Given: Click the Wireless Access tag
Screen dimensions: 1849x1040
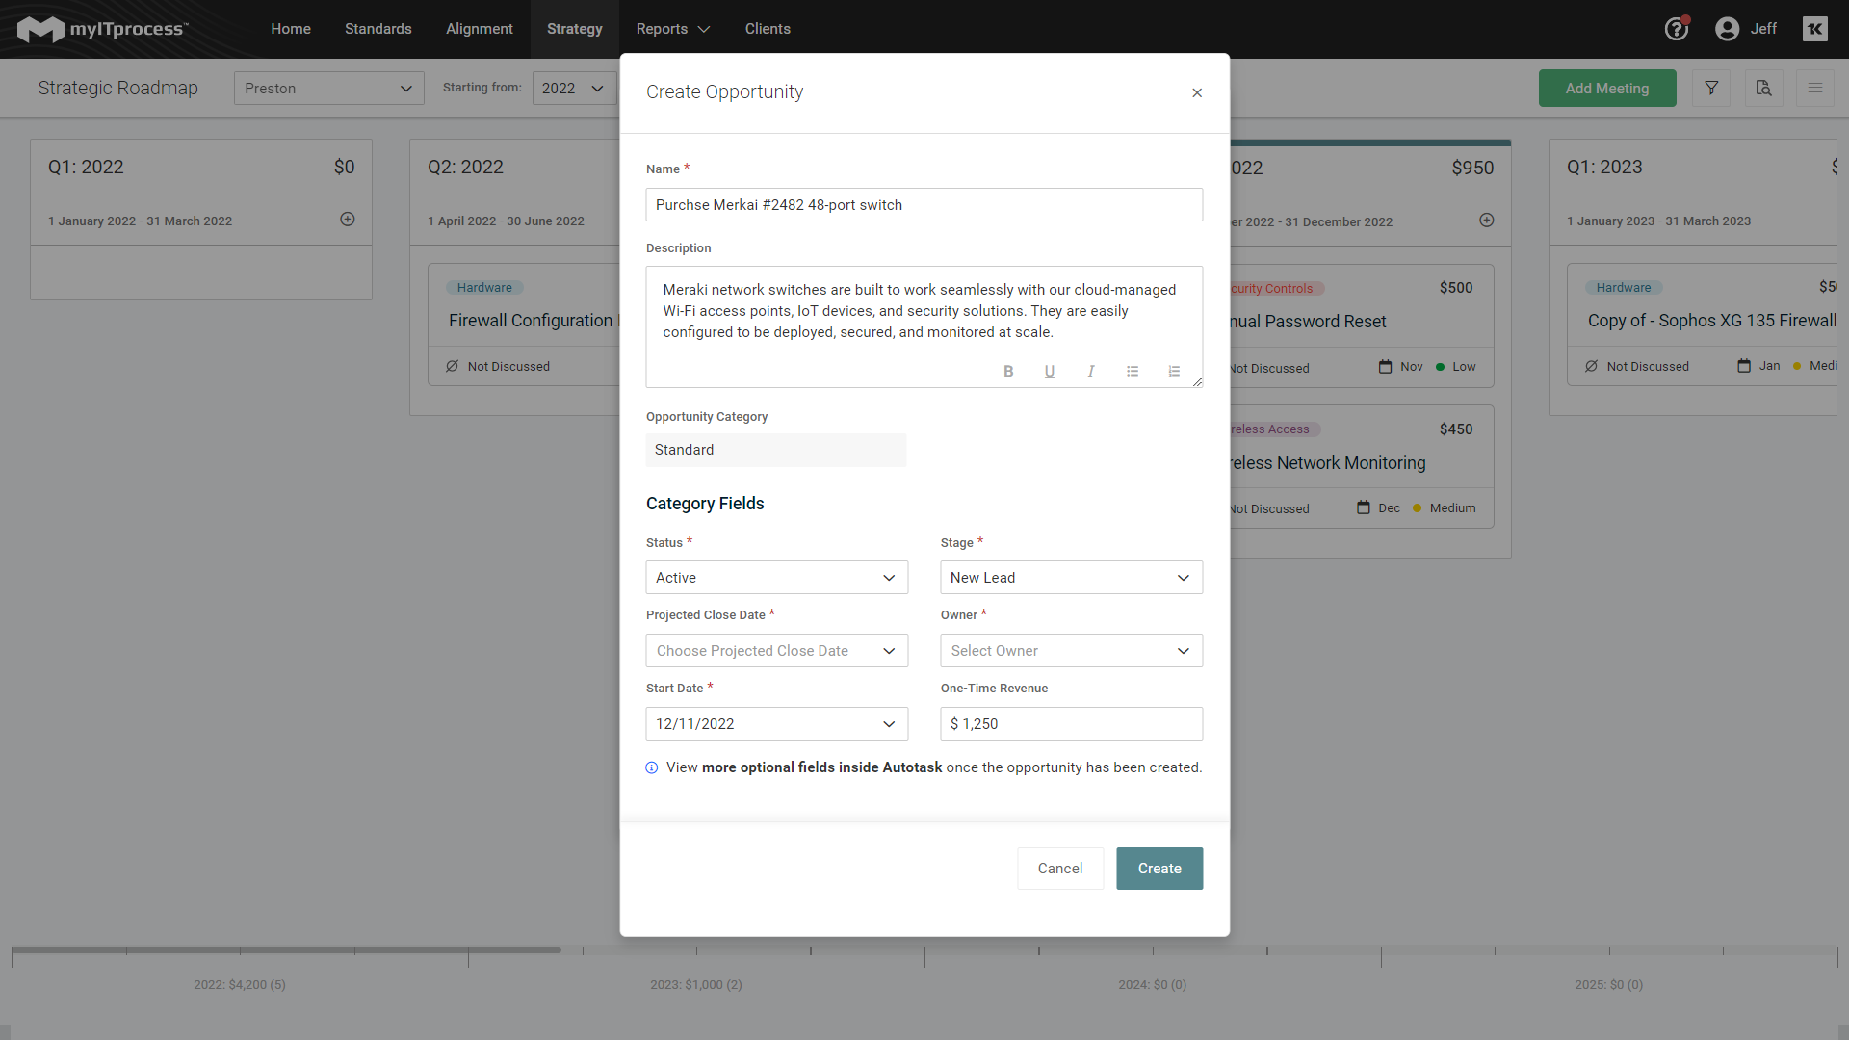Looking at the screenshot, I should (x=1274, y=429).
